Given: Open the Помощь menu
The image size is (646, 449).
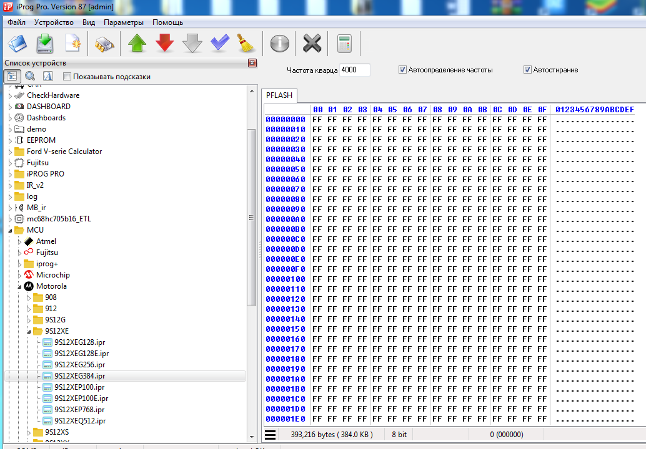Looking at the screenshot, I should 167,22.
